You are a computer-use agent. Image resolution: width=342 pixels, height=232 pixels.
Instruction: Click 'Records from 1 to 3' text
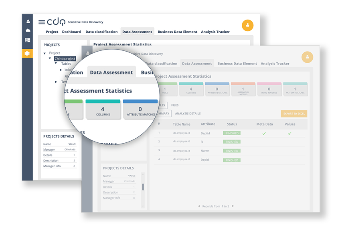click(216, 206)
